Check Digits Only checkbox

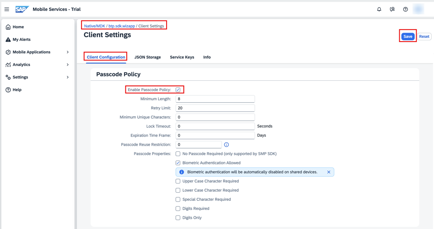[x=178, y=218]
